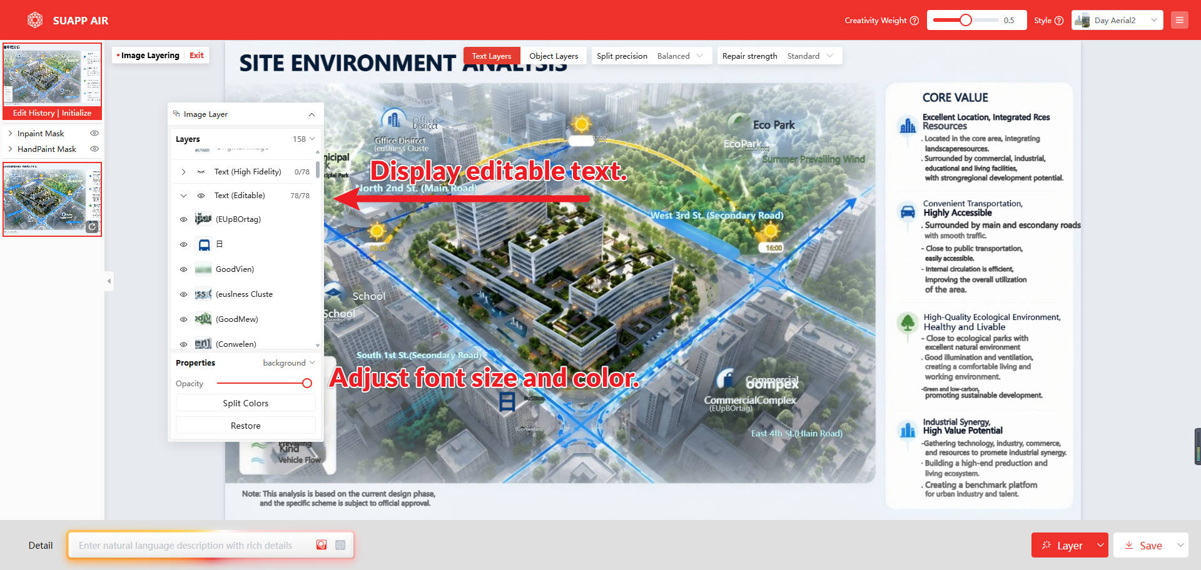1201x570 pixels.
Task: Open the Layer button dropdown arrow
Action: pyautogui.click(x=1100, y=545)
